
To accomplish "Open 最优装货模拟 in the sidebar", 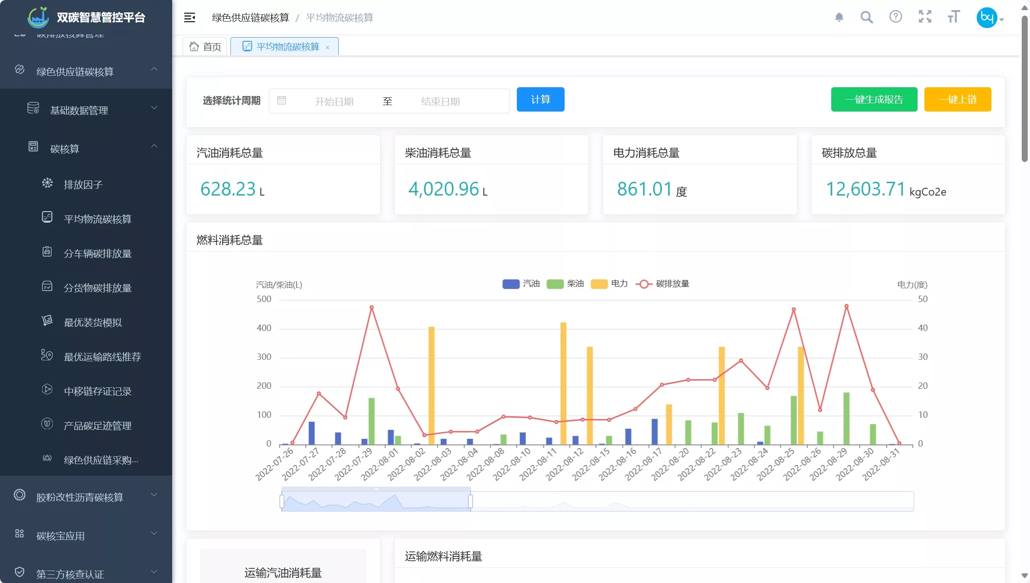I will (x=93, y=322).
